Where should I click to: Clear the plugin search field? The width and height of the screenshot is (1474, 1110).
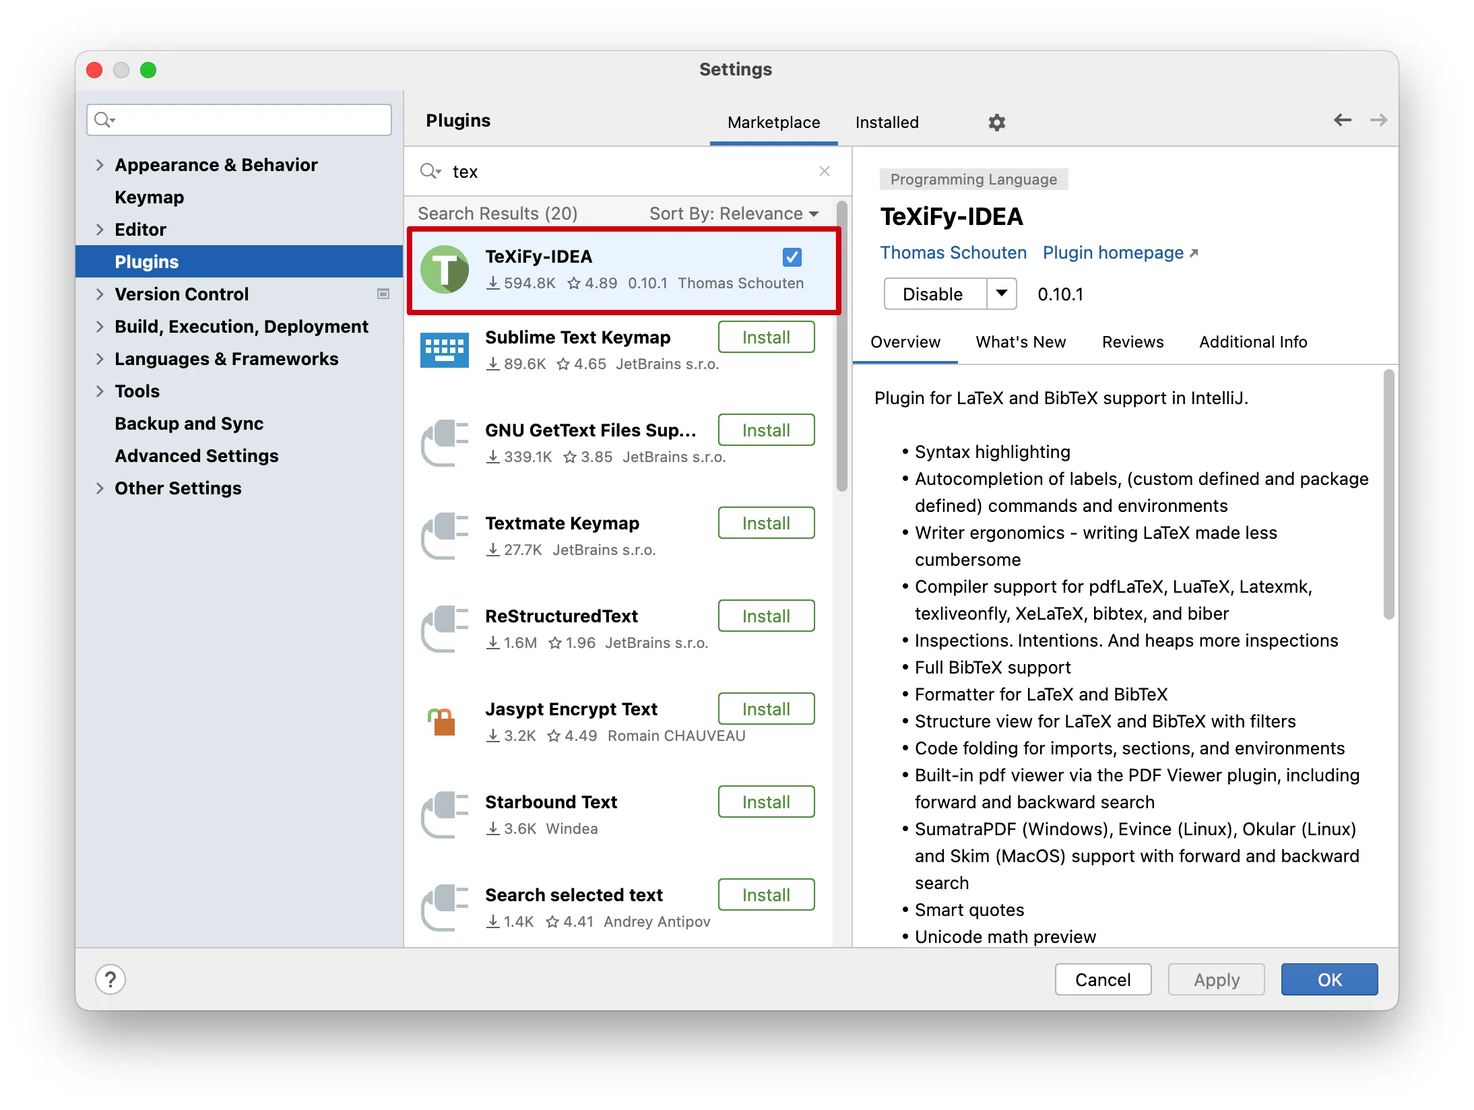824,171
